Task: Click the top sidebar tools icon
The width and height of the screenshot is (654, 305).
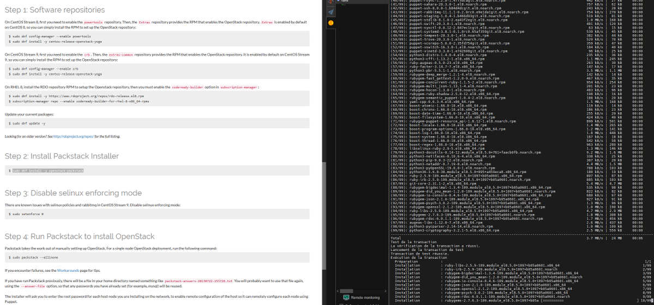Action: (330, 3)
